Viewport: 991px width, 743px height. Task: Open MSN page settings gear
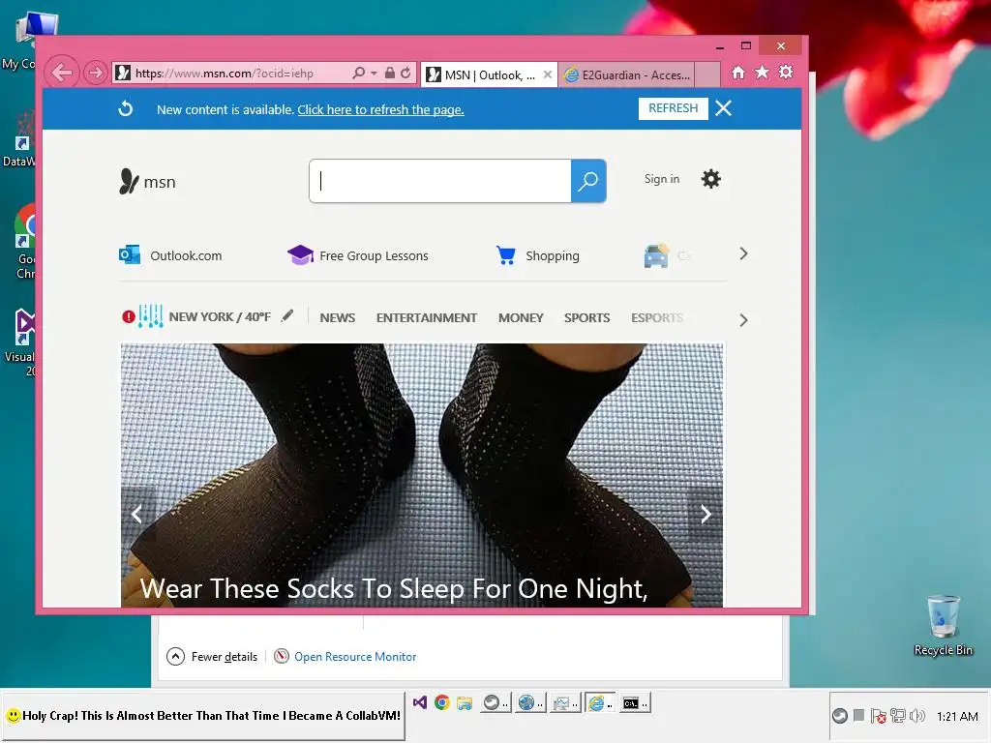coord(711,179)
